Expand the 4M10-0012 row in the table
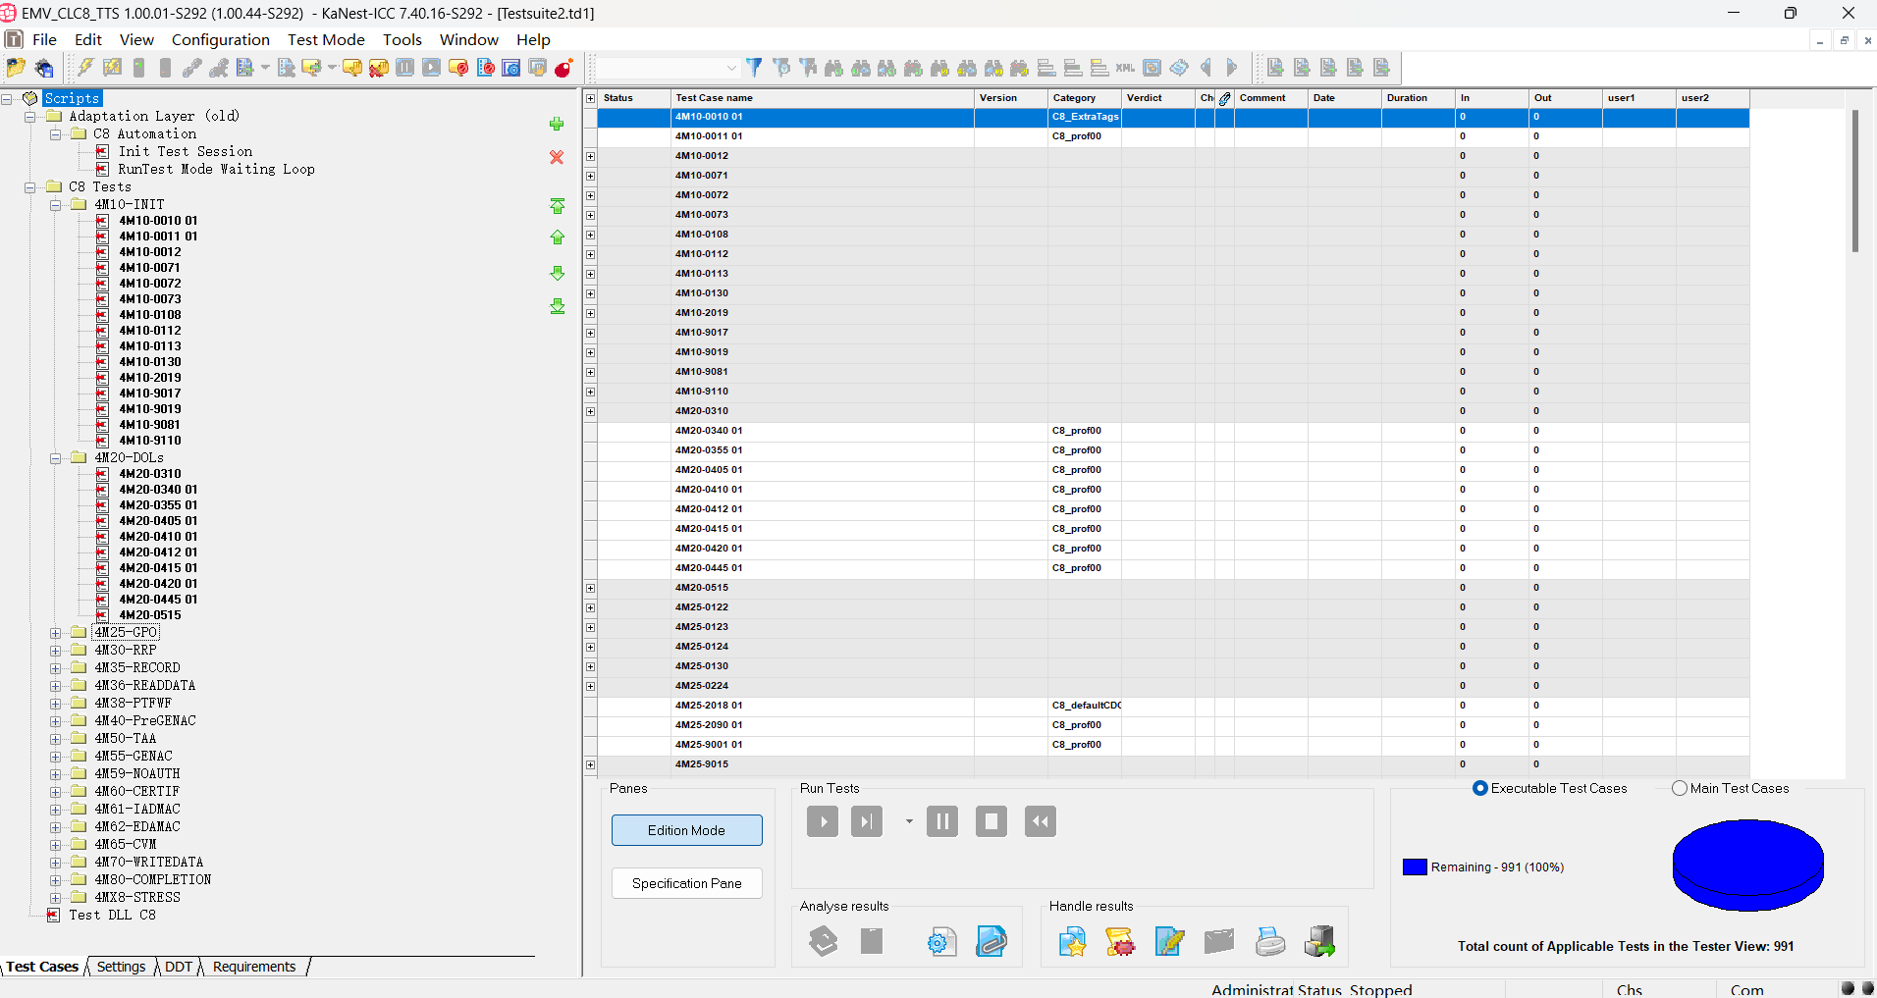 (590, 156)
